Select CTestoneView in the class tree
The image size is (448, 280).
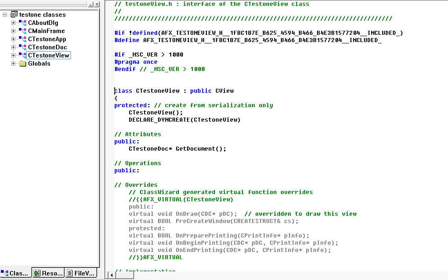click(49, 55)
